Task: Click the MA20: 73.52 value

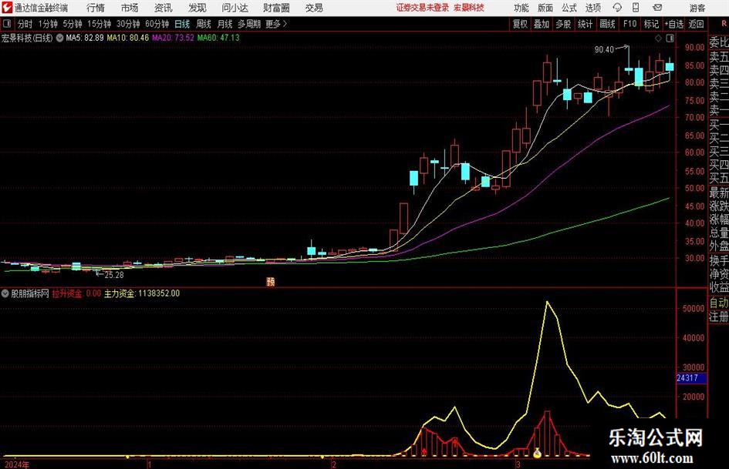Action: click(x=173, y=38)
